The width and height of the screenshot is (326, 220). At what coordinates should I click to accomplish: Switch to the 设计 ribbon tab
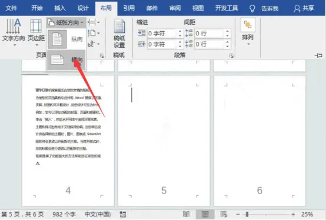click(83, 8)
